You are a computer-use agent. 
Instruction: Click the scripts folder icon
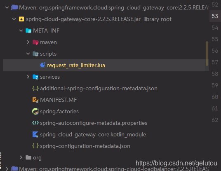tap(35, 54)
